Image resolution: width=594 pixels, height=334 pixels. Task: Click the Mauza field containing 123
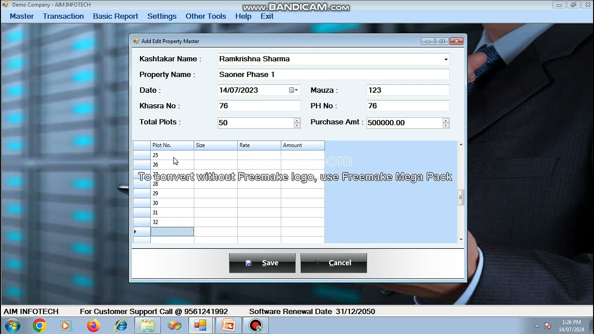[x=408, y=90]
